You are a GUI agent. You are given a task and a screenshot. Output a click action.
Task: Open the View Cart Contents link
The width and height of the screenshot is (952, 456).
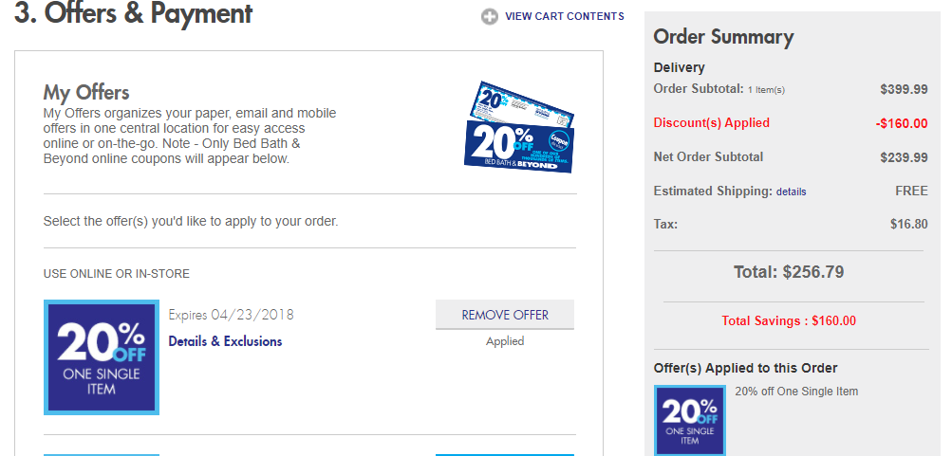564,16
